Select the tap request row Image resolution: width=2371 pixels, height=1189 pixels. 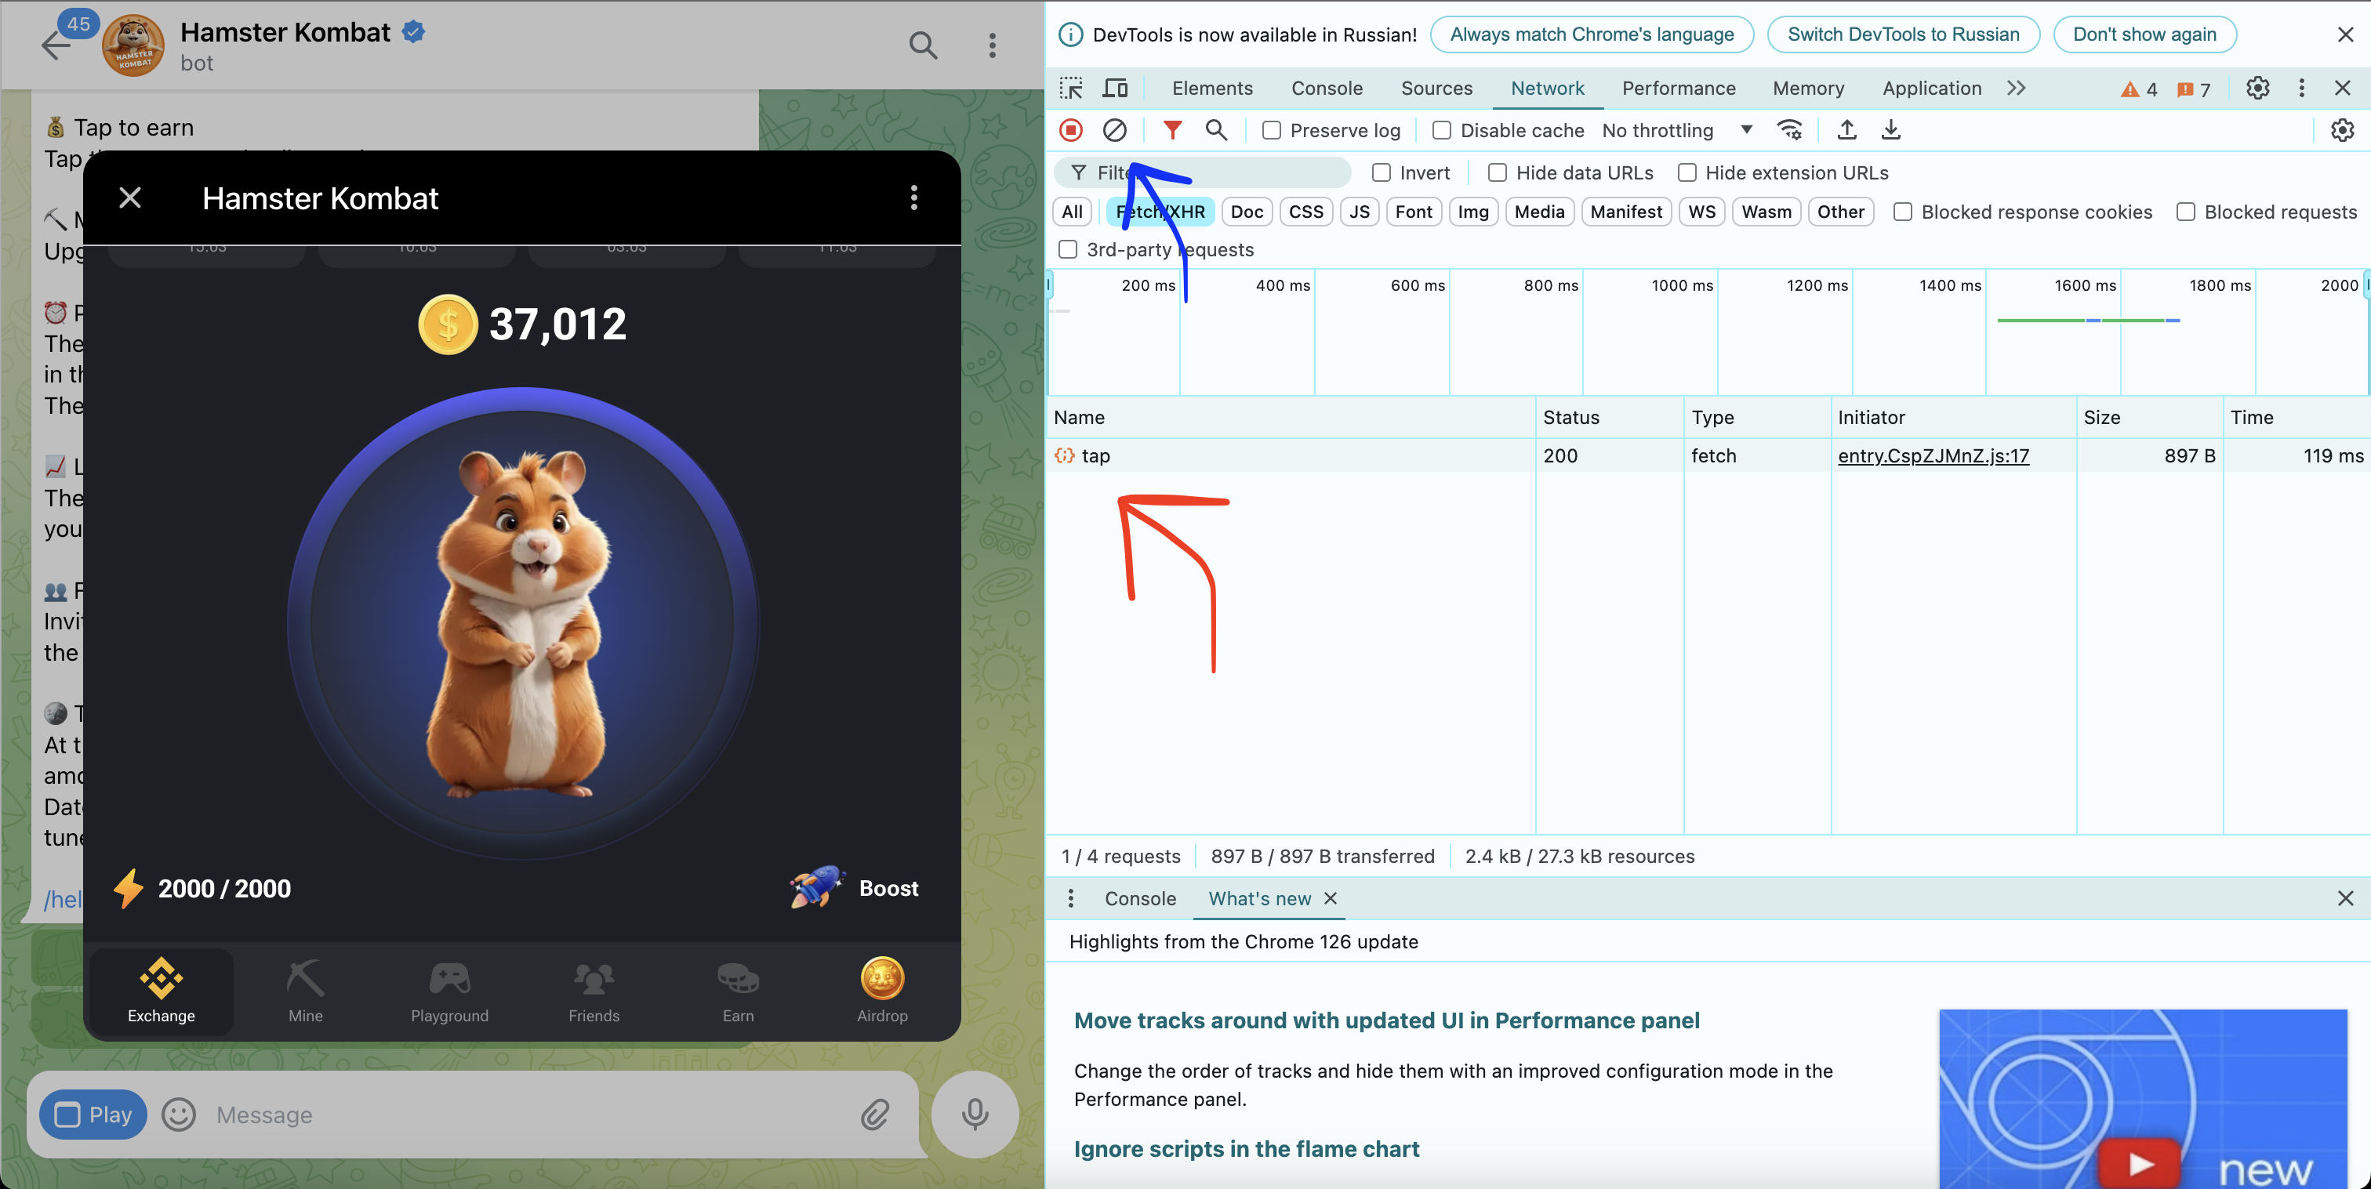pos(1708,455)
